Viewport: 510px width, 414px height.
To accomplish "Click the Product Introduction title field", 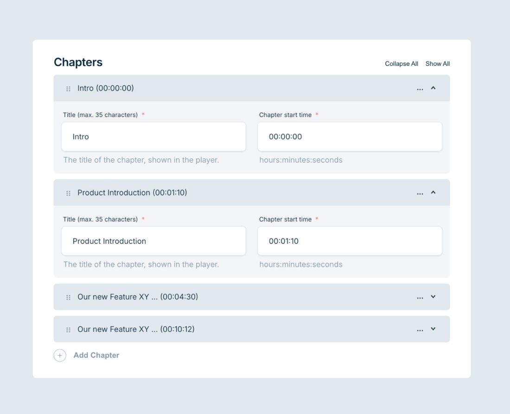I will 153,241.
